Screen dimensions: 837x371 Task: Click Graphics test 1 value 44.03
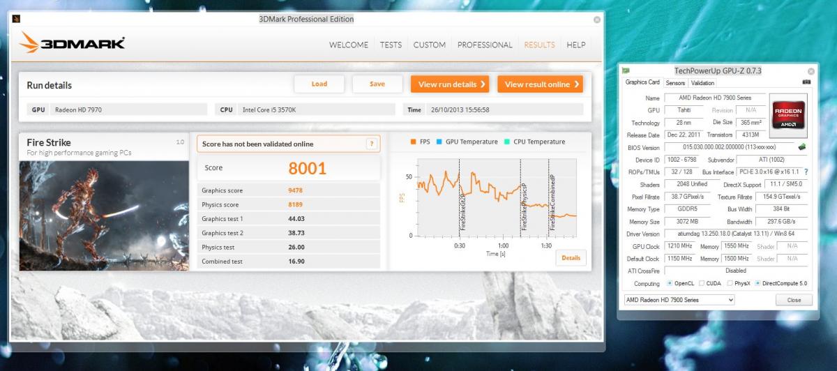click(x=297, y=219)
